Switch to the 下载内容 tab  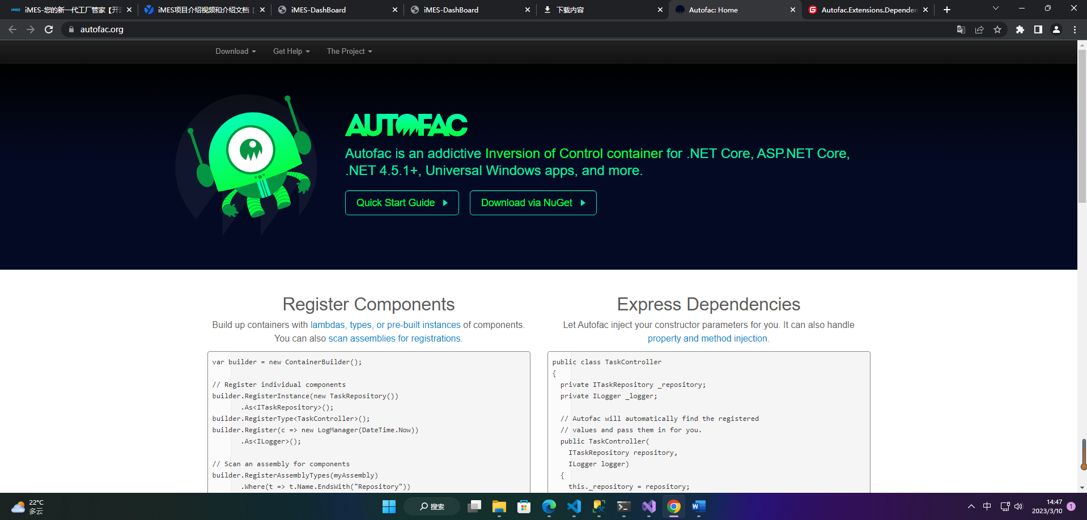click(x=602, y=10)
